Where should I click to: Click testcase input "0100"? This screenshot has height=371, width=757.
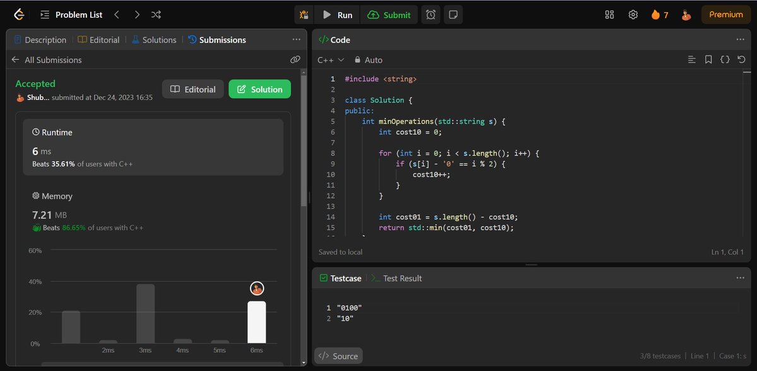(x=349, y=307)
